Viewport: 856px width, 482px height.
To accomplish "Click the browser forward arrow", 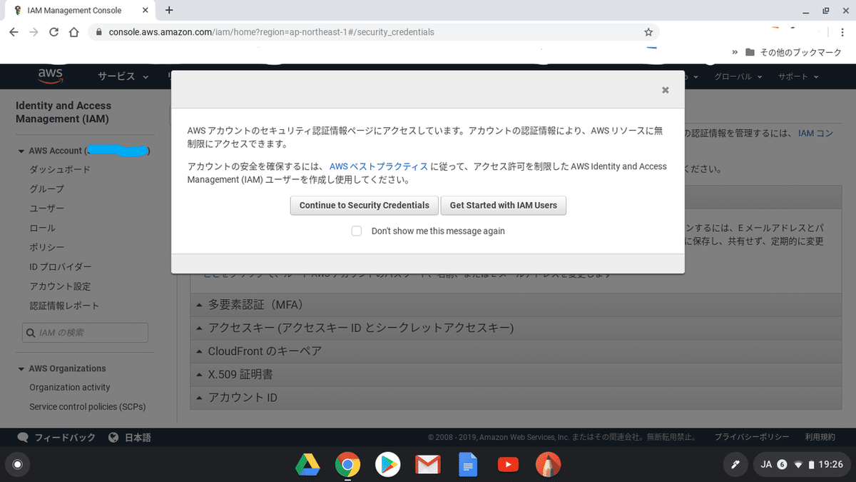I will pyautogui.click(x=34, y=32).
